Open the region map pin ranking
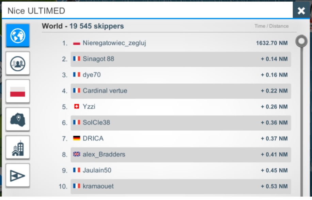Screen dimensions: 312x200 17,119
